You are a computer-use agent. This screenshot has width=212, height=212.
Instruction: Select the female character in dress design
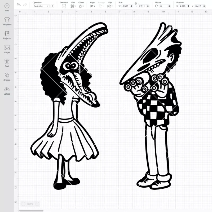click(x=69, y=106)
